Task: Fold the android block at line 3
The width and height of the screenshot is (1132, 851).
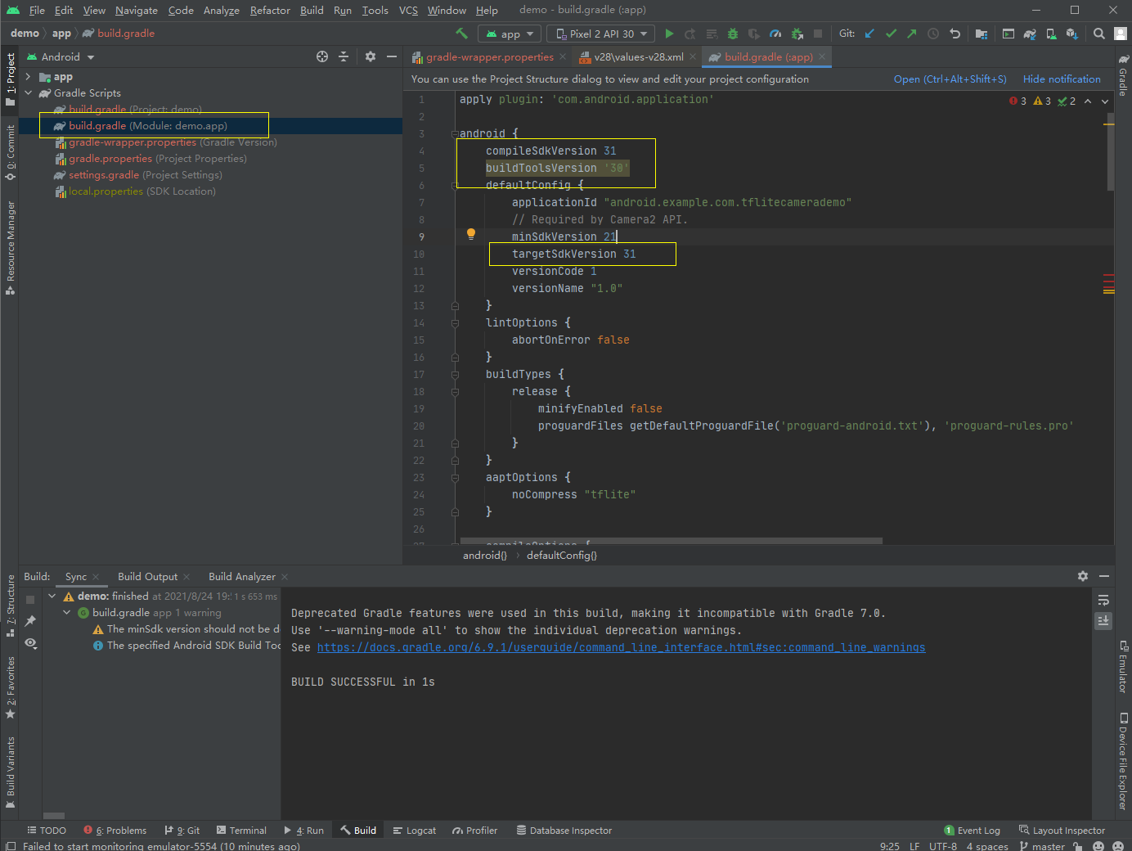Action: (455, 133)
